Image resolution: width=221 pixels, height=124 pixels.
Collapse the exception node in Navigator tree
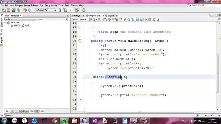click(6, 22)
